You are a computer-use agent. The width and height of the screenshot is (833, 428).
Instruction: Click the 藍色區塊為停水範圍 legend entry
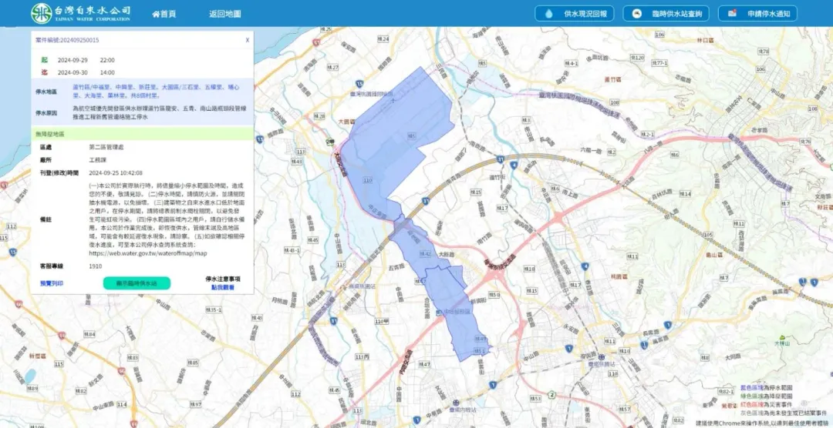click(x=766, y=388)
